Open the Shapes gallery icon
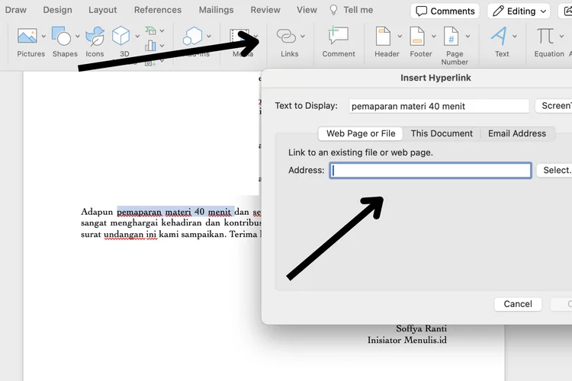Image resolution: width=572 pixels, height=381 pixels. [x=61, y=36]
